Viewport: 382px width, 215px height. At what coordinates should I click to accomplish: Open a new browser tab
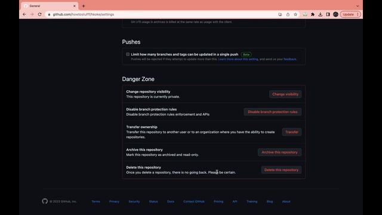click(x=84, y=6)
